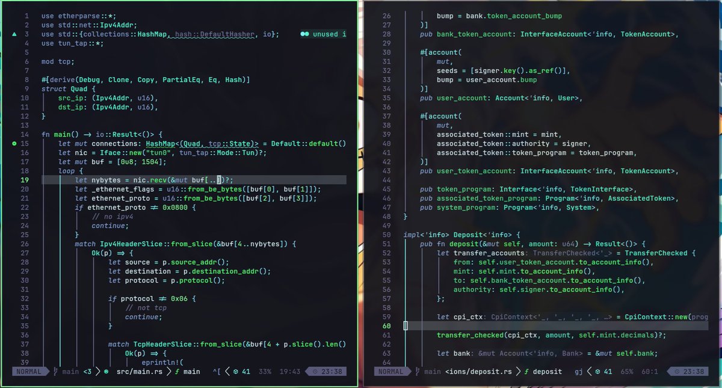Click '// not tcp' comment on line 33
Viewport: 722px width, 388px height.
tap(146, 307)
